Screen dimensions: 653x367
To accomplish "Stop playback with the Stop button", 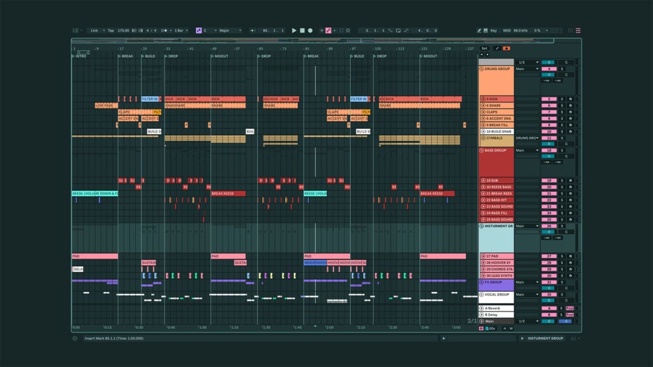I will [302, 31].
